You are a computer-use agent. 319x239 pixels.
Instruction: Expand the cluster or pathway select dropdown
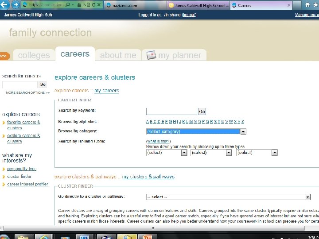tap(307, 197)
